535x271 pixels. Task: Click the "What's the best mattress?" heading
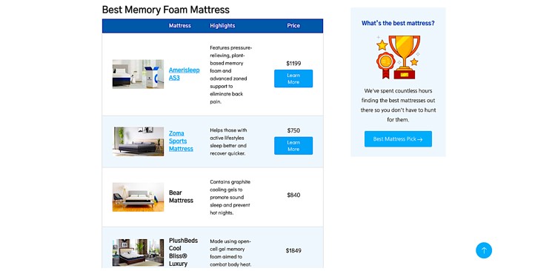pyautogui.click(x=398, y=23)
